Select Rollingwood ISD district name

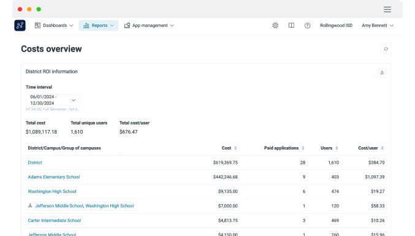tap(336, 25)
